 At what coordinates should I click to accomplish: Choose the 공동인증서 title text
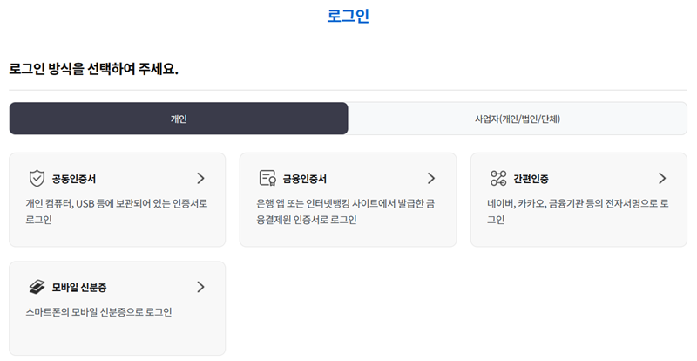click(x=74, y=179)
